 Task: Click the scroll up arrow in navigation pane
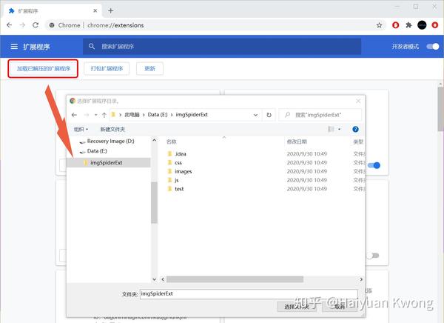[x=154, y=140]
